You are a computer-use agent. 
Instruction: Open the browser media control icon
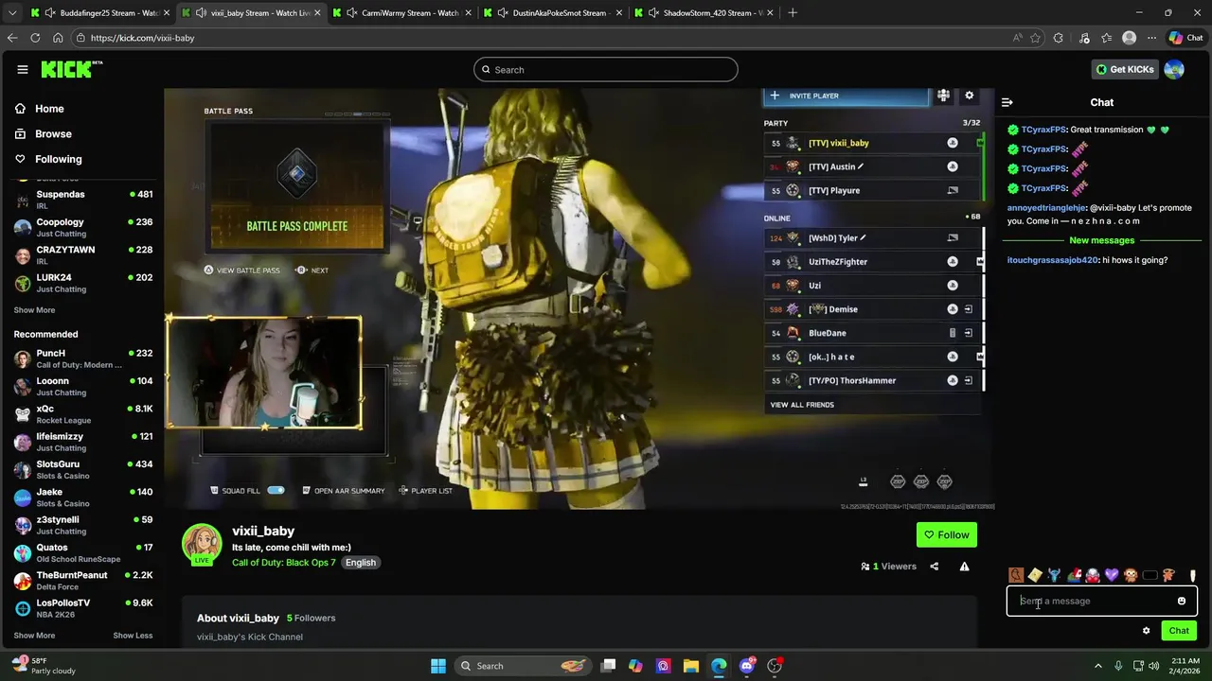coord(1083,38)
